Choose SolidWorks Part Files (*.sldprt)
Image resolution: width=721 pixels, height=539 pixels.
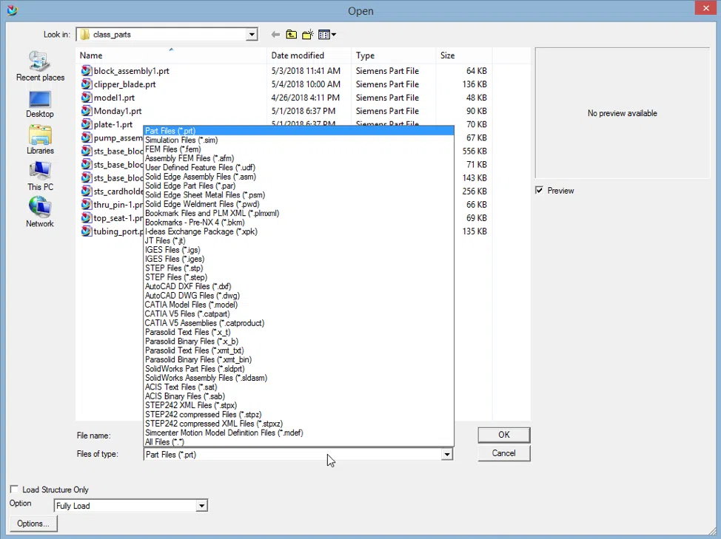pyautogui.click(x=299, y=369)
